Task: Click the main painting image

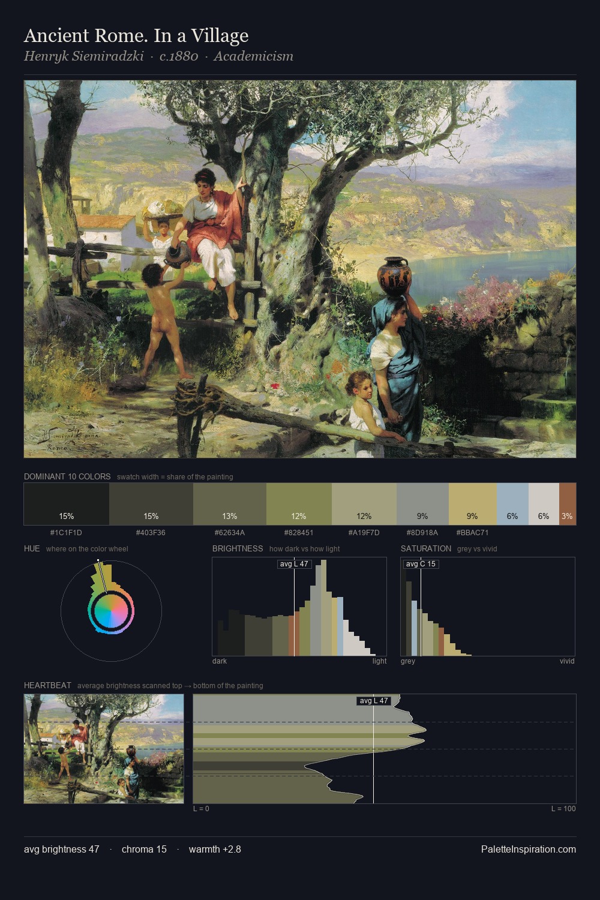Action: click(300, 269)
